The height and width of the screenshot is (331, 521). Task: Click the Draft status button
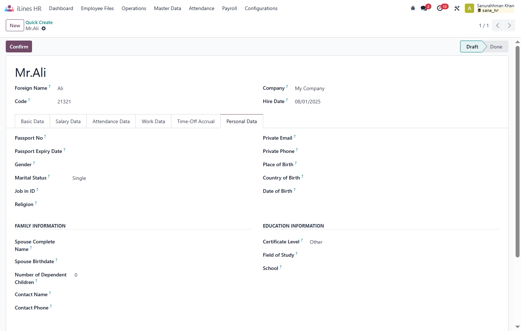click(472, 47)
